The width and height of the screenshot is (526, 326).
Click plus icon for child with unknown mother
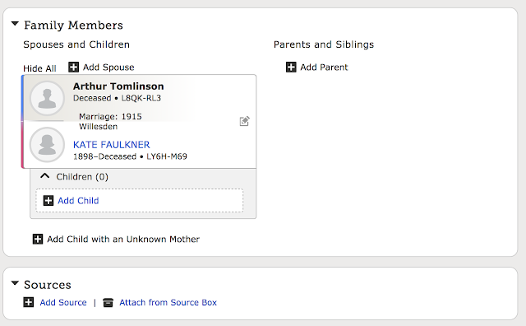[x=38, y=239]
